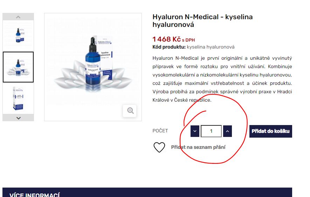Click the POČET label
The image size is (310, 197).
pyautogui.click(x=160, y=131)
